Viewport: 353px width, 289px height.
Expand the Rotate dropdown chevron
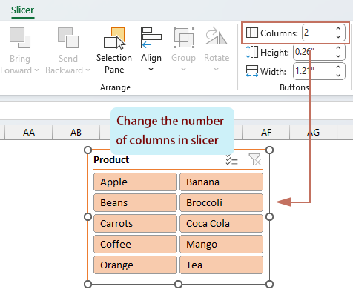tap(217, 70)
